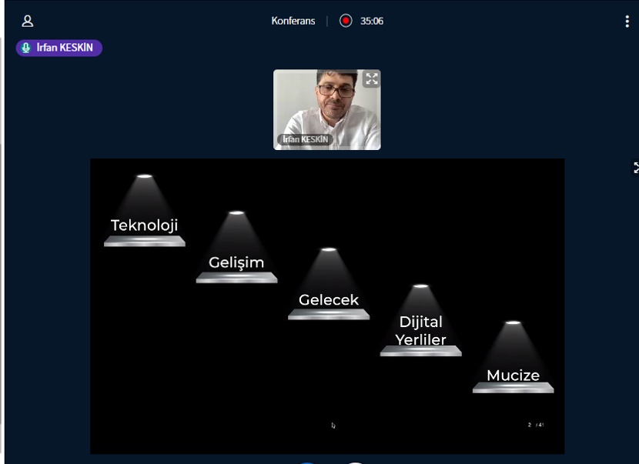
Task: Click the slide page number 2/41
Action: [x=536, y=425]
